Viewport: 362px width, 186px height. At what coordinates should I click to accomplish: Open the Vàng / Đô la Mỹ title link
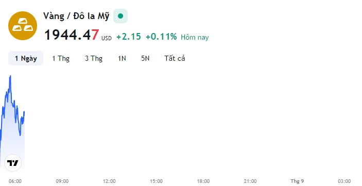[x=76, y=16]
